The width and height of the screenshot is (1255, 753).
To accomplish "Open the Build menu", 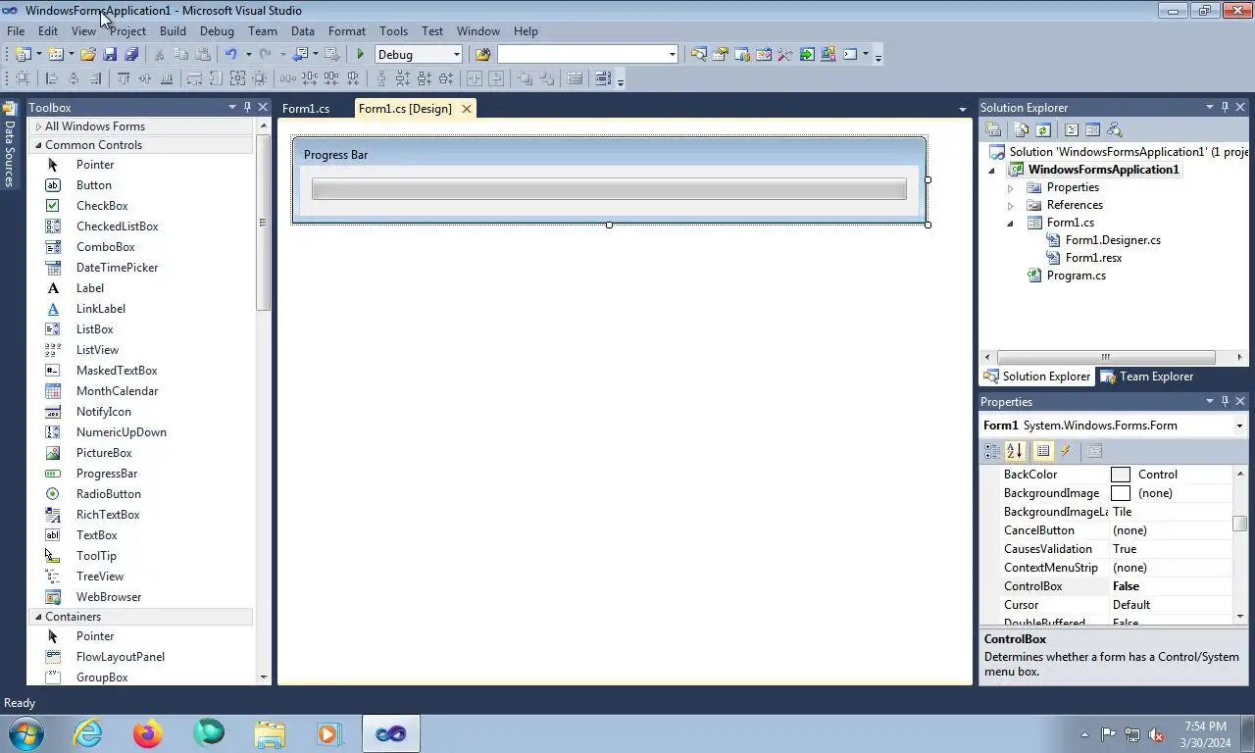I will pyautogui.click(x=173, y=31).
